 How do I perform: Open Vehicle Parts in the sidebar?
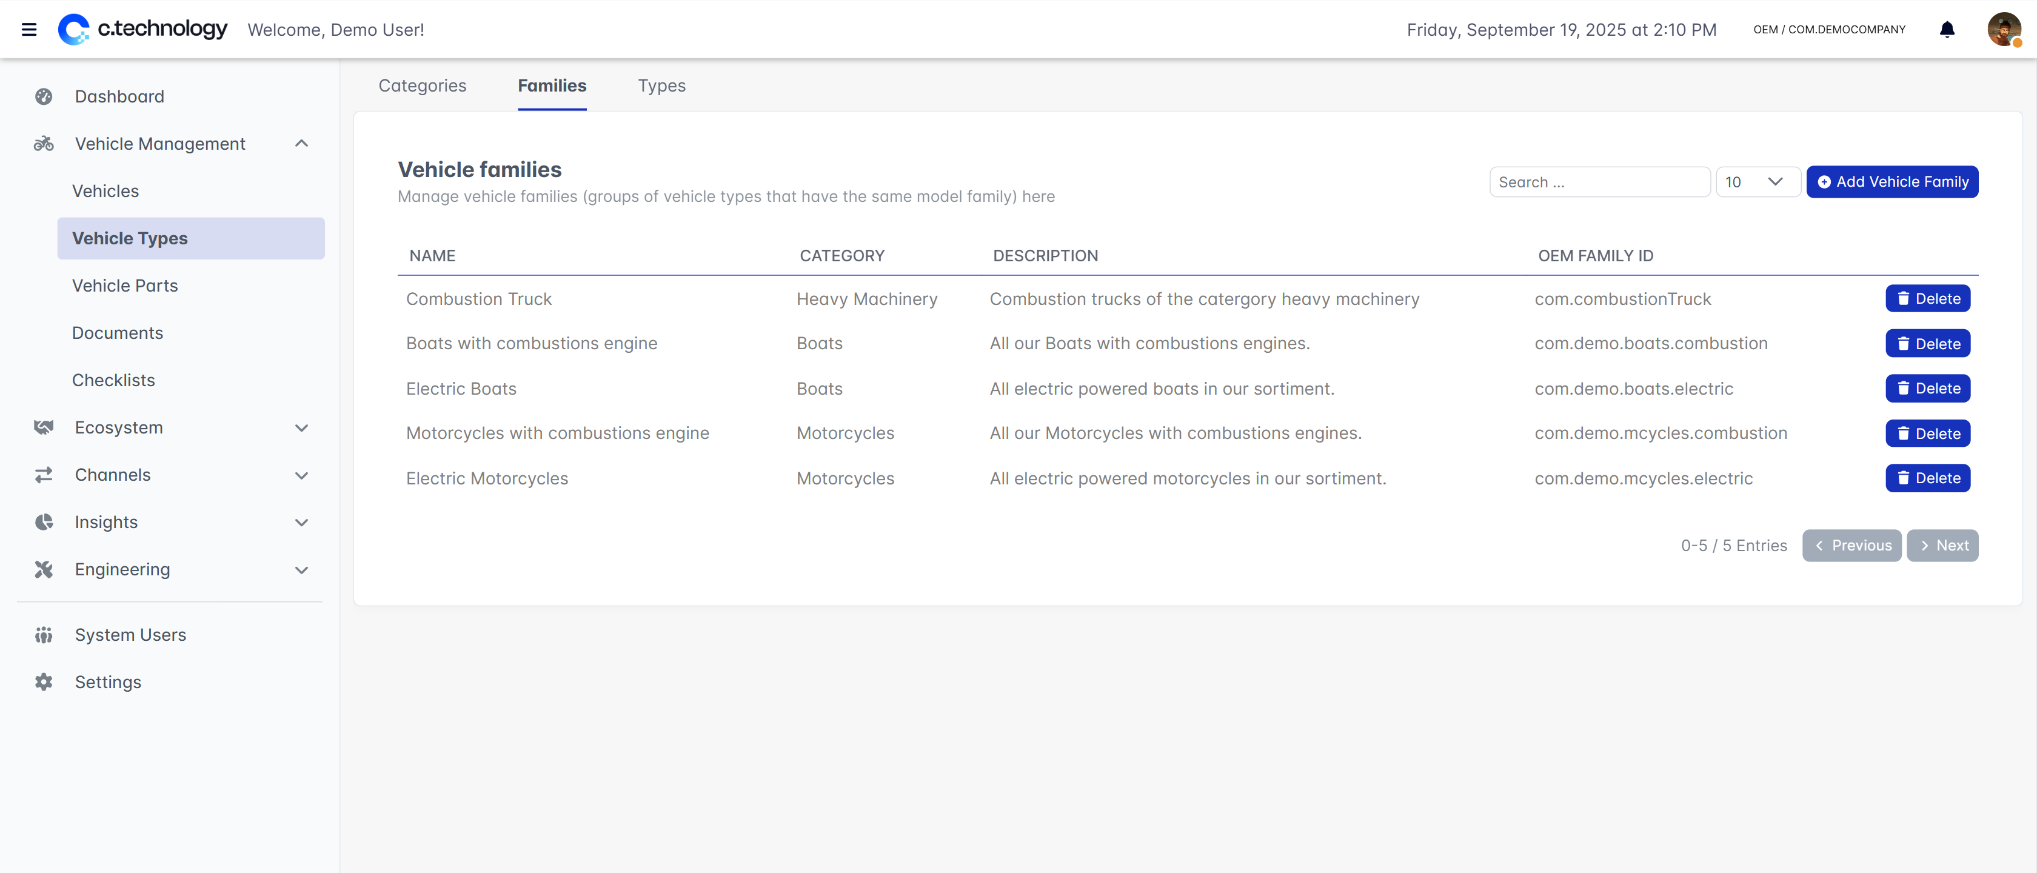click(125, 286)
